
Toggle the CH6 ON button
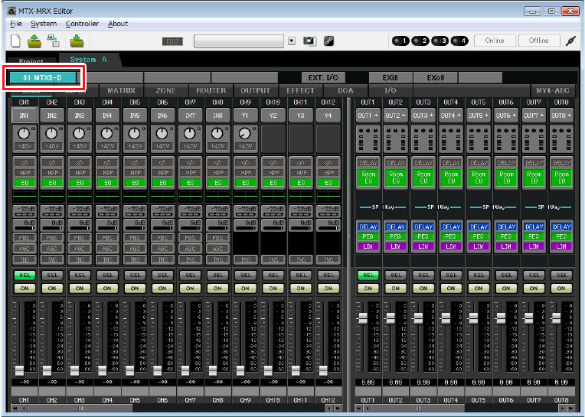[x=162, y=288]
